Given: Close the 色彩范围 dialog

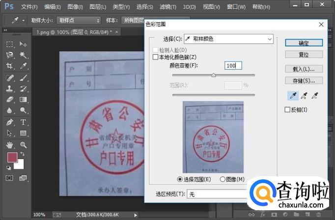Looking at the screenshot, I should [x=321, y=25].
